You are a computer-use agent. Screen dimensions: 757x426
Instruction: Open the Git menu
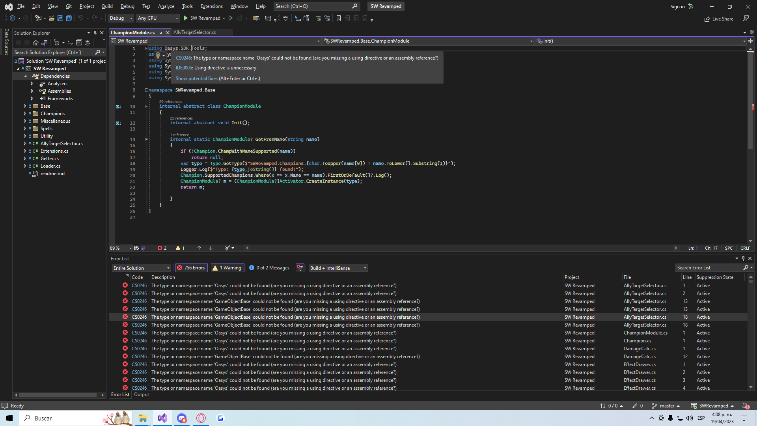coord(68,6)
